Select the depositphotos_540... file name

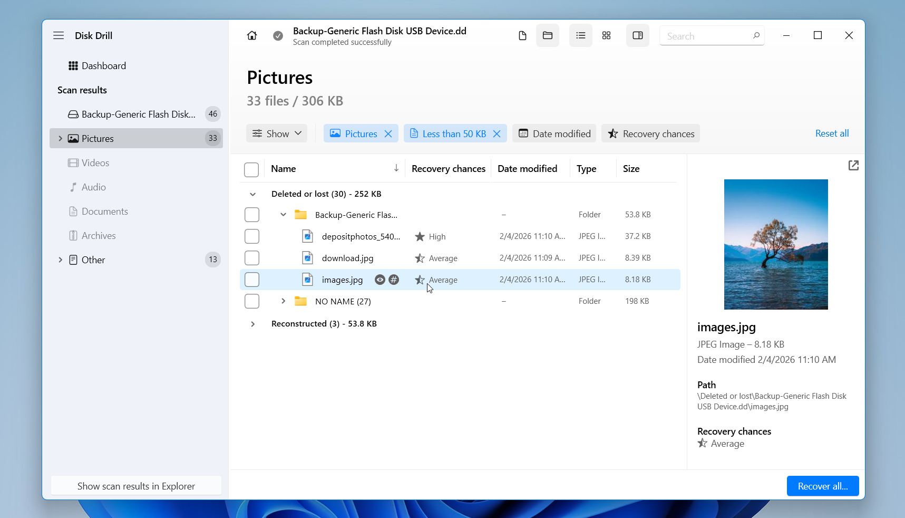point(361,236)
